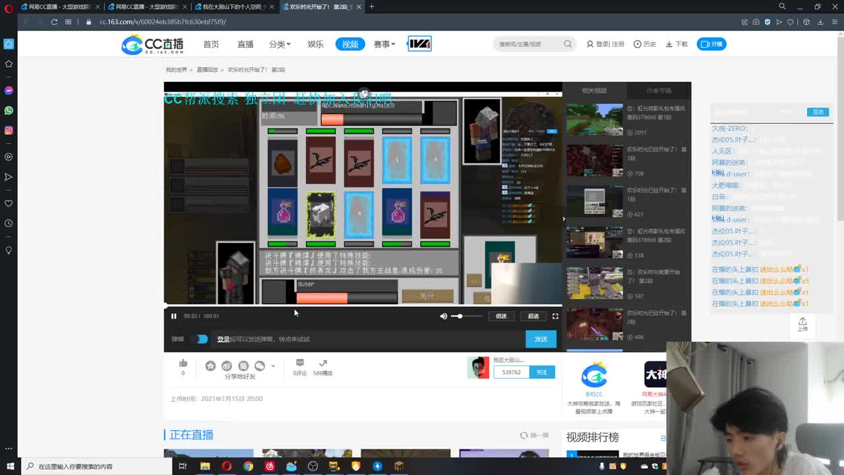This screenshot has height=475, width=844.
Task: Share video via WeChat icon
Action: (260, 365)
